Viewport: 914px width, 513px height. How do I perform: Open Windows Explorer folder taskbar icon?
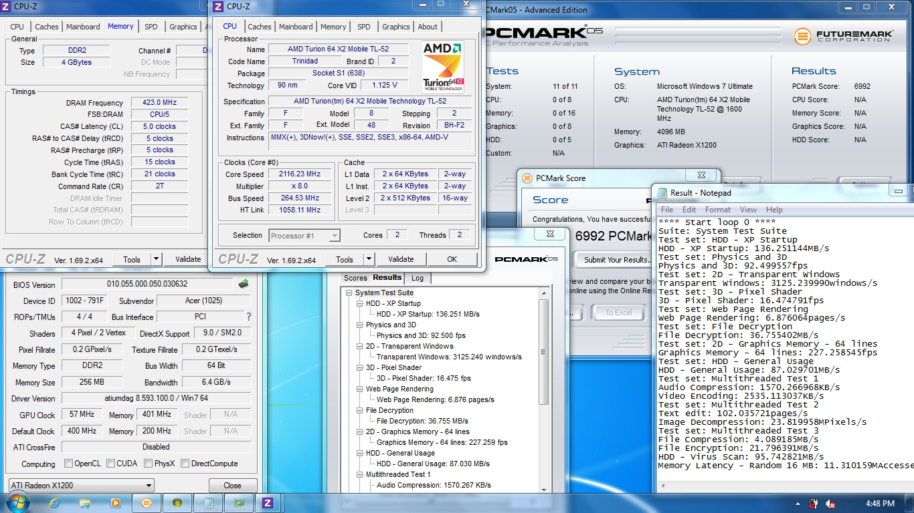[85, 503]
